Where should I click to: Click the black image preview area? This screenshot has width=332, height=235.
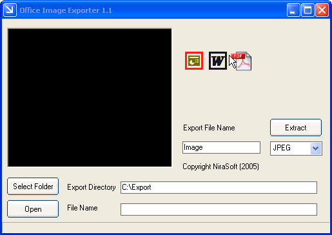[x=90, y=97]
